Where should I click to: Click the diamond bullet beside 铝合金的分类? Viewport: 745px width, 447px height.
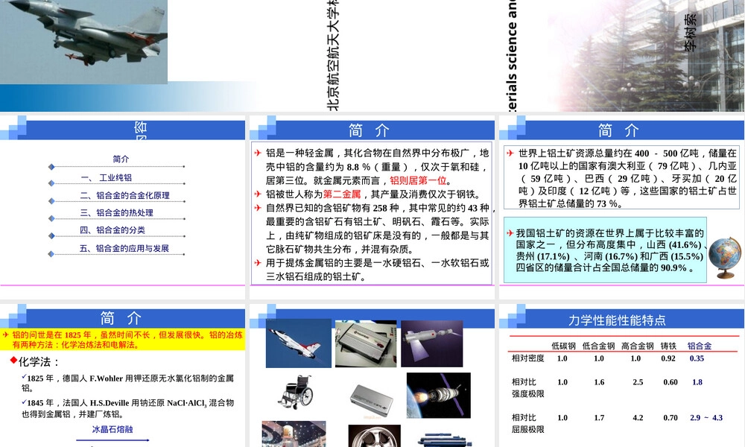tap(51, 236)
